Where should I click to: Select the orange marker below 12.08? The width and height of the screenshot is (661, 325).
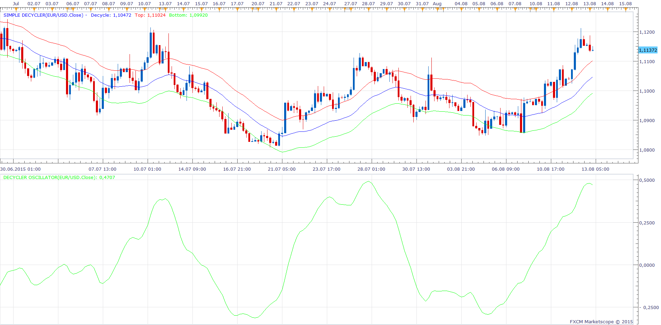coord(572,9)
